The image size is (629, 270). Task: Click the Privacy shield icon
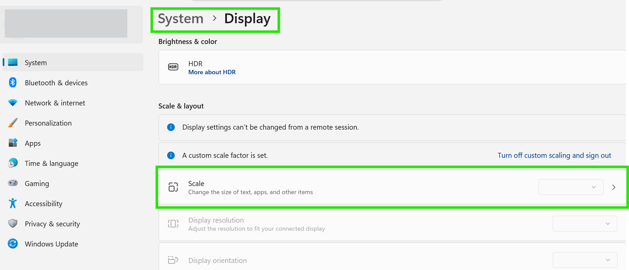click(x=13, y=223)
